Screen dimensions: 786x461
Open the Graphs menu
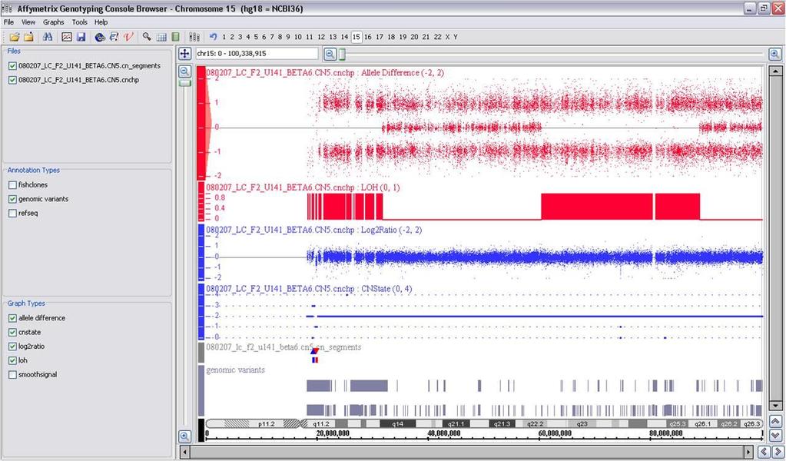pos(53,22)
